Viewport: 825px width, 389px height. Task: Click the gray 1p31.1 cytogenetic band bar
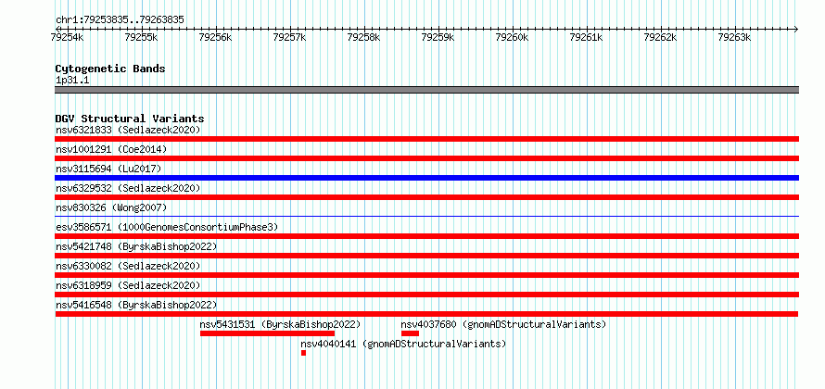click(427, 90)
